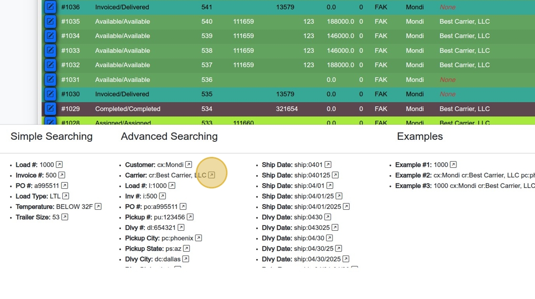Click load number #1034 in table
The width and height of the screenshot is (535, 299).
click(70, 36)
